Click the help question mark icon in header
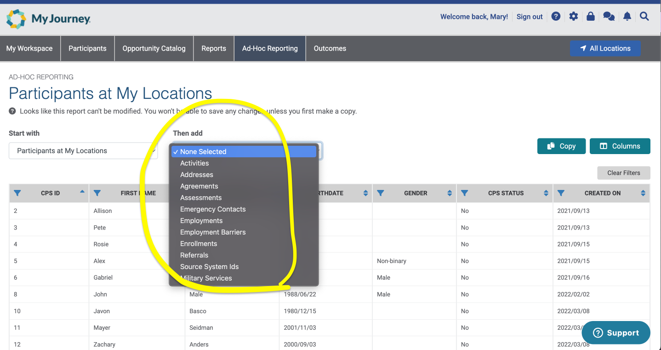 coord(556,17)
